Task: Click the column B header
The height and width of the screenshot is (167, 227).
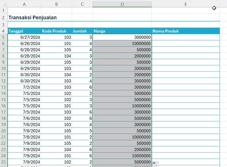Action: 56,4
